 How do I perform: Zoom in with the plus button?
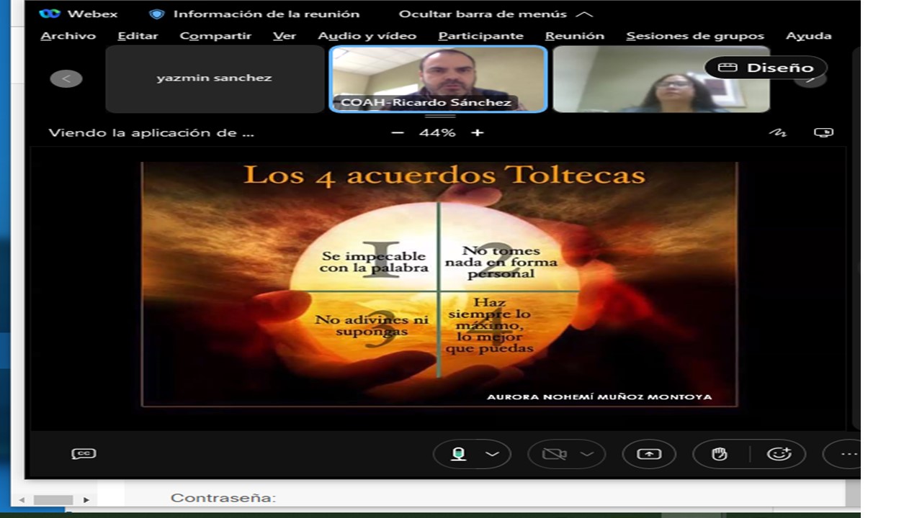(x=477, y=133)
